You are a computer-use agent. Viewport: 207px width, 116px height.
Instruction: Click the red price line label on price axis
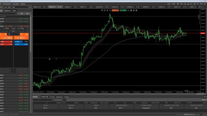click(x=203, y=33)
